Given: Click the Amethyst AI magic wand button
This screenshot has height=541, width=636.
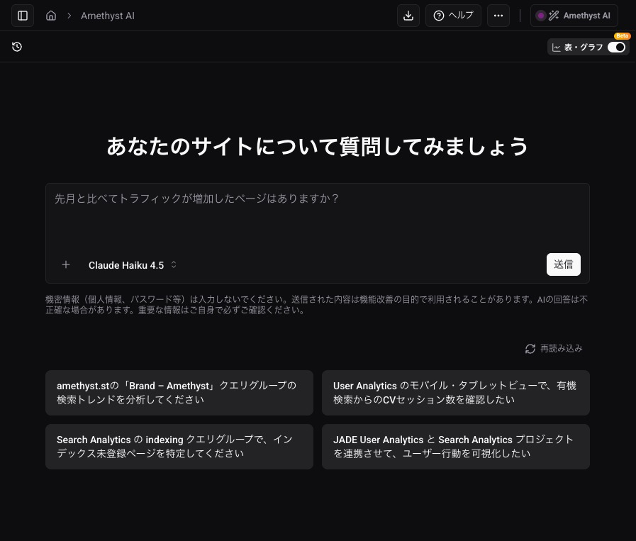Looking at the screenshot, I should point(574,16).
